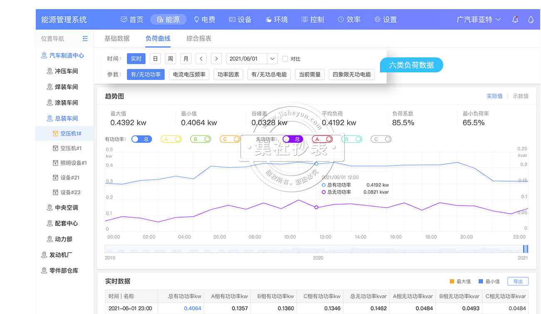The height and width of the screenshot is (314, 541).
Task: Click the 导出 export button
Action: coord(518,282)
